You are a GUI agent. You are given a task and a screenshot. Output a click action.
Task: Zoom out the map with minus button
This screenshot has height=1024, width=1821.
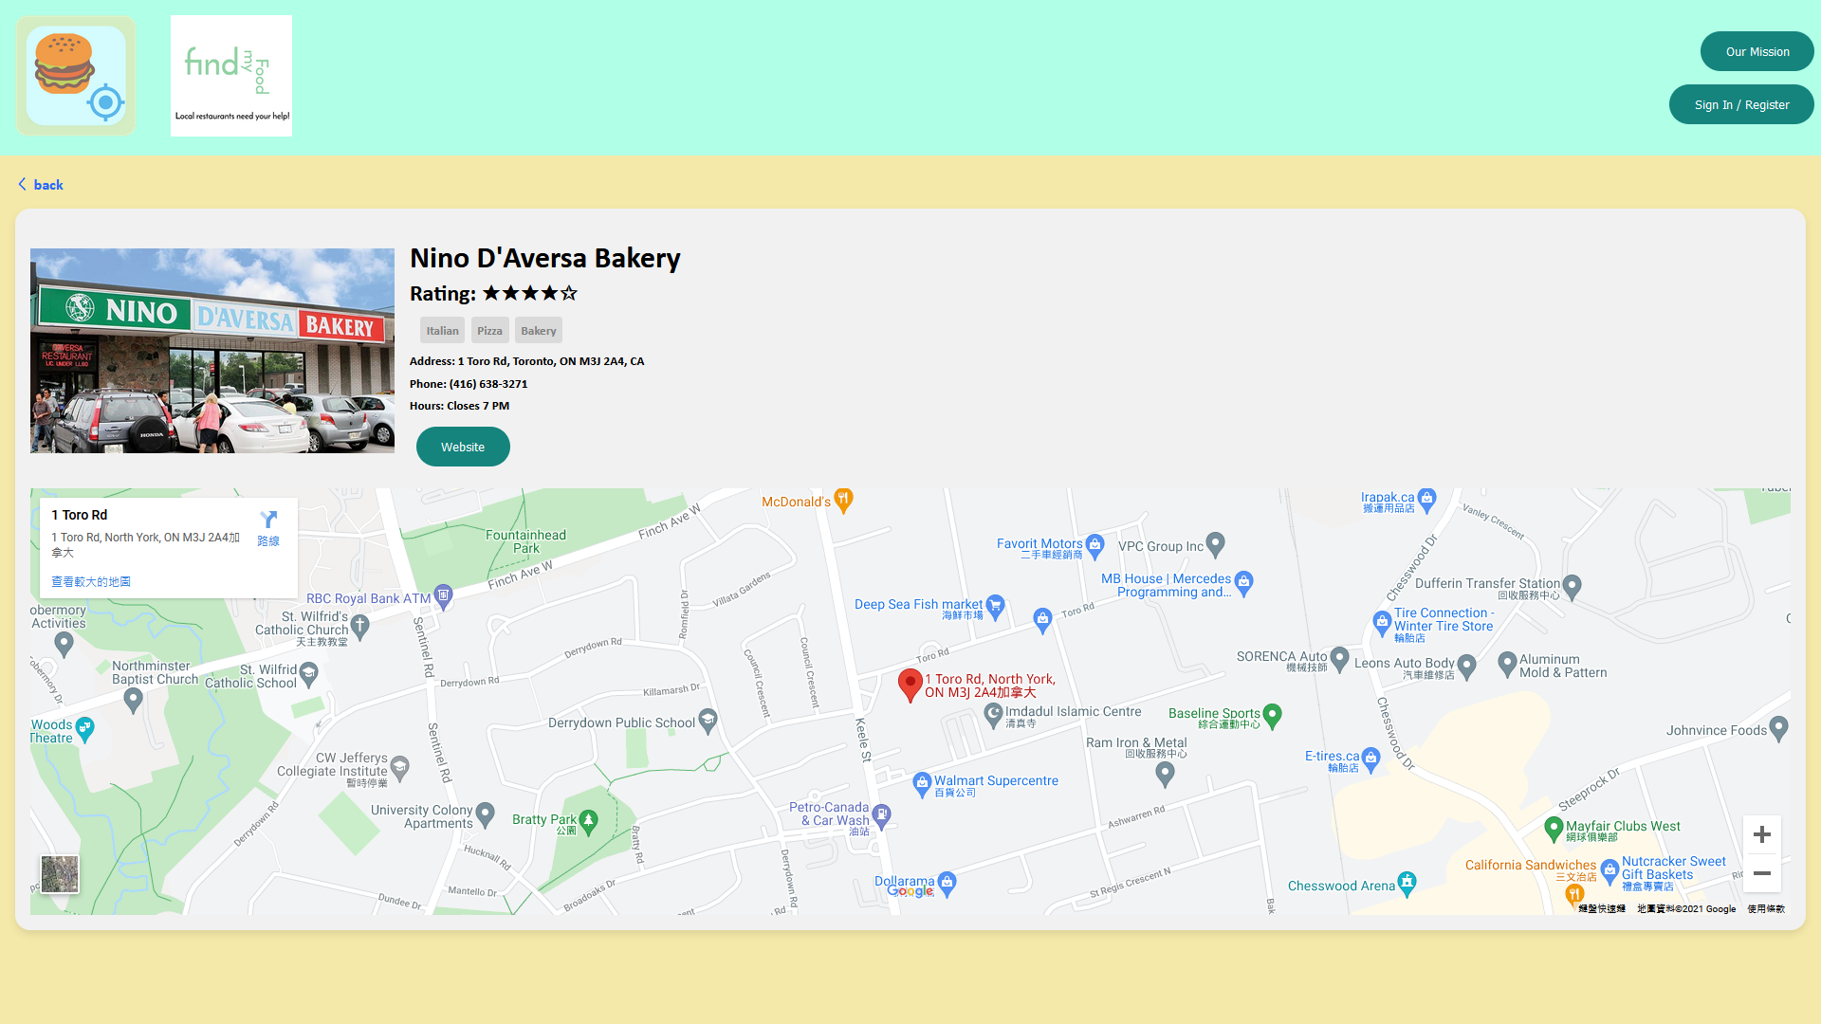point(1761,873)
